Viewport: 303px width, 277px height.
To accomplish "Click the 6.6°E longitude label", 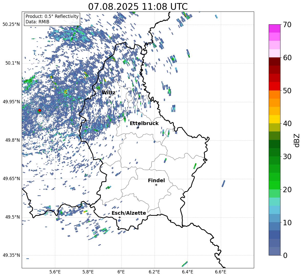I will pyautogui.click(x=221, y=272).
